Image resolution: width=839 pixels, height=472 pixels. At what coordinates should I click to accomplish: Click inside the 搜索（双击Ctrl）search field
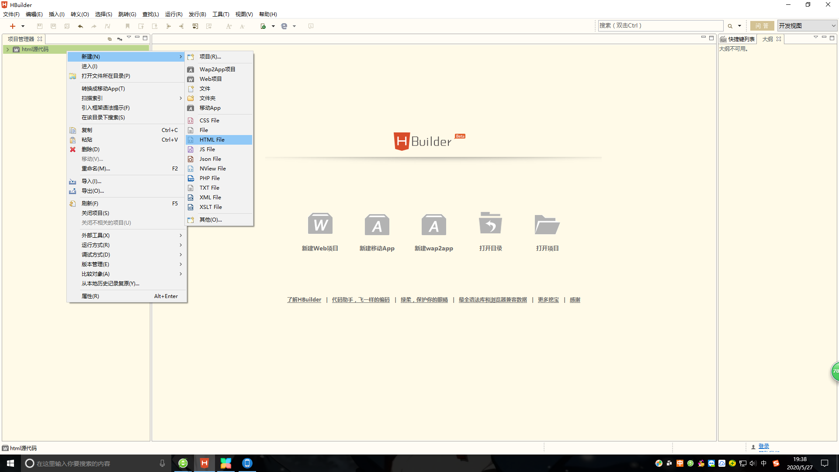point(660,25)
